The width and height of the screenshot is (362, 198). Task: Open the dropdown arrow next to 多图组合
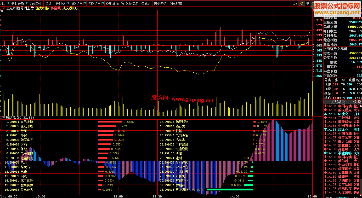click(x=103, y=4)
